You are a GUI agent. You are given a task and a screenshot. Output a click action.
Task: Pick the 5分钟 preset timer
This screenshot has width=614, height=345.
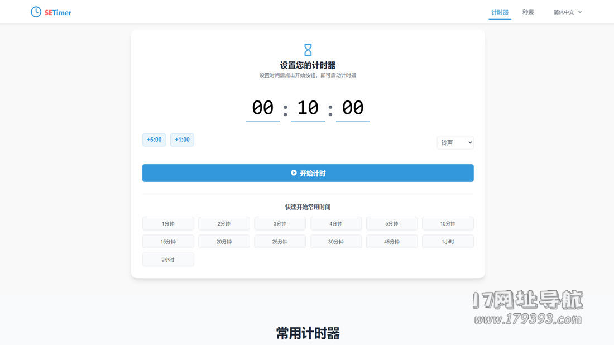(x=391, y=224)
